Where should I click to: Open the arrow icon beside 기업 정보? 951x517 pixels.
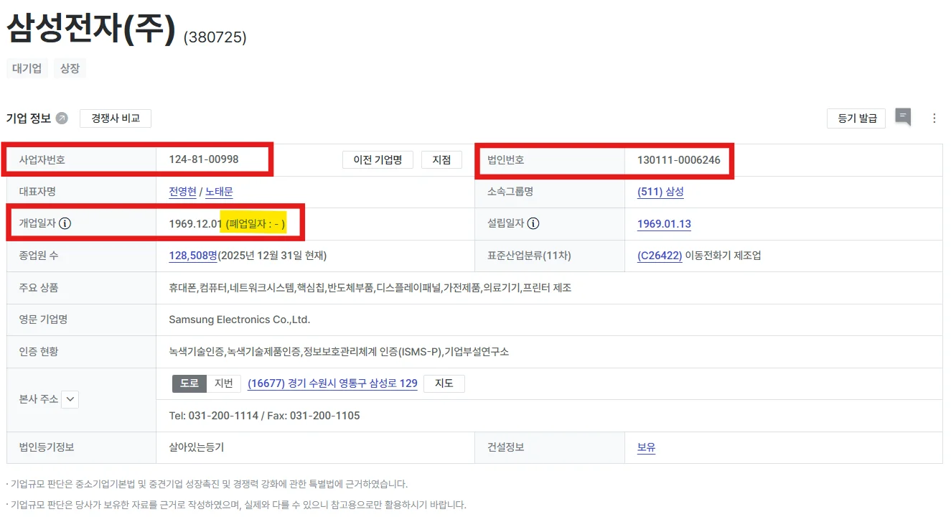pos(62,118)
